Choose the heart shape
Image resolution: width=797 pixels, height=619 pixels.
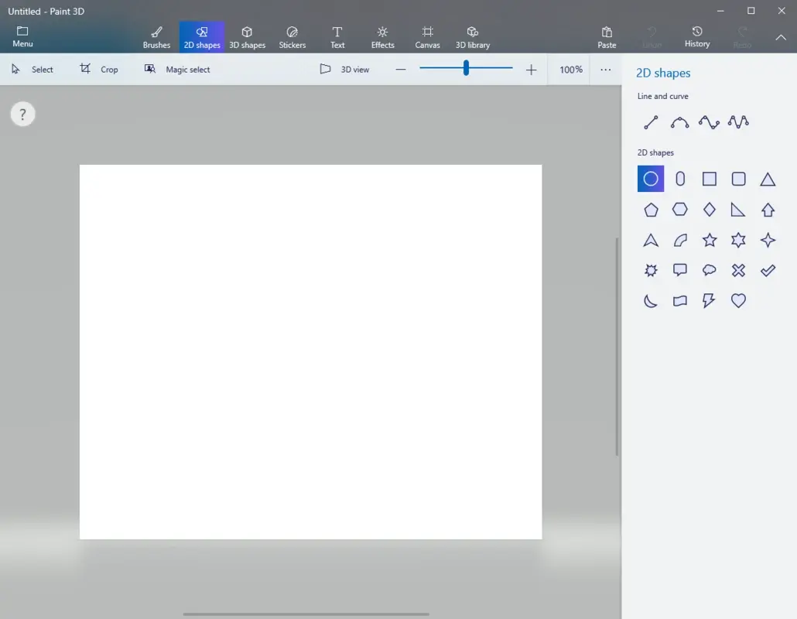[x=738, y=300]
